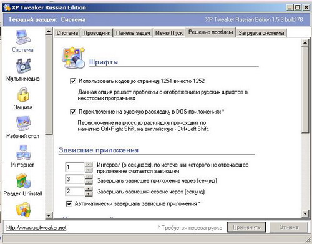The image size is (312, 244).
Task: Click the sidebar scroll up arrow
Action: (x=49, y=32)
